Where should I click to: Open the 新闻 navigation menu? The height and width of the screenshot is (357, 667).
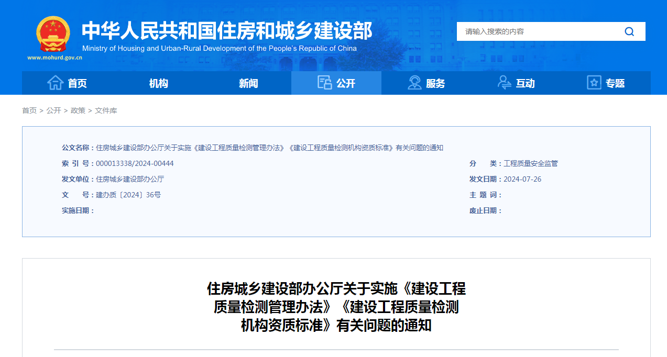click(248, 83)
